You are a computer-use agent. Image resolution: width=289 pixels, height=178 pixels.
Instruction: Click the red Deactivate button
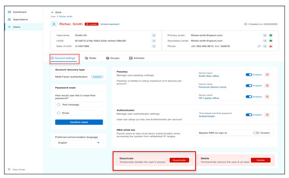click(x=179, y=160)
